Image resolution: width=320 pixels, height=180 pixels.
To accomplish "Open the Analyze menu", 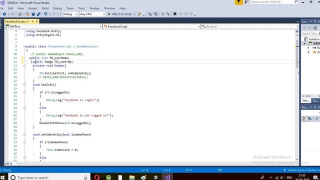I will tap(94, 8).
